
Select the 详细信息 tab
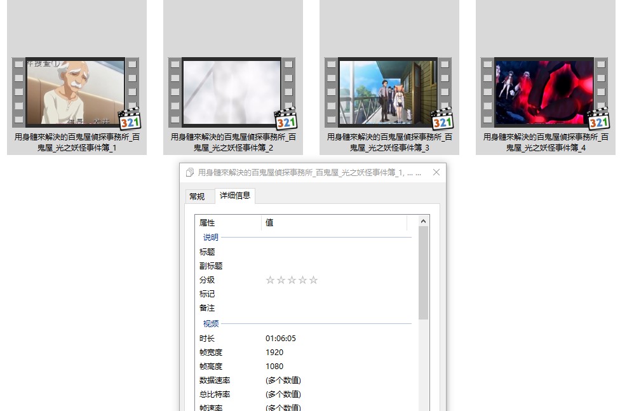coord(235,196)
